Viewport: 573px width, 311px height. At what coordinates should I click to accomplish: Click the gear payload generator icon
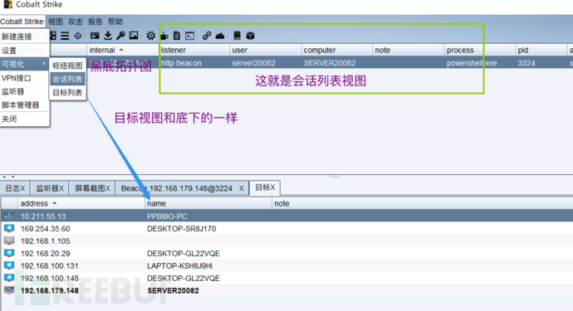150,36
